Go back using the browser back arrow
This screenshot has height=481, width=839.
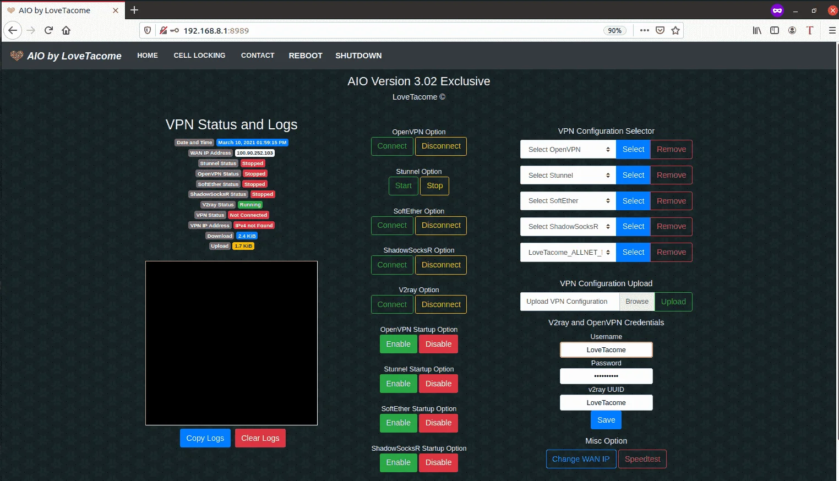tap(13, 30)
